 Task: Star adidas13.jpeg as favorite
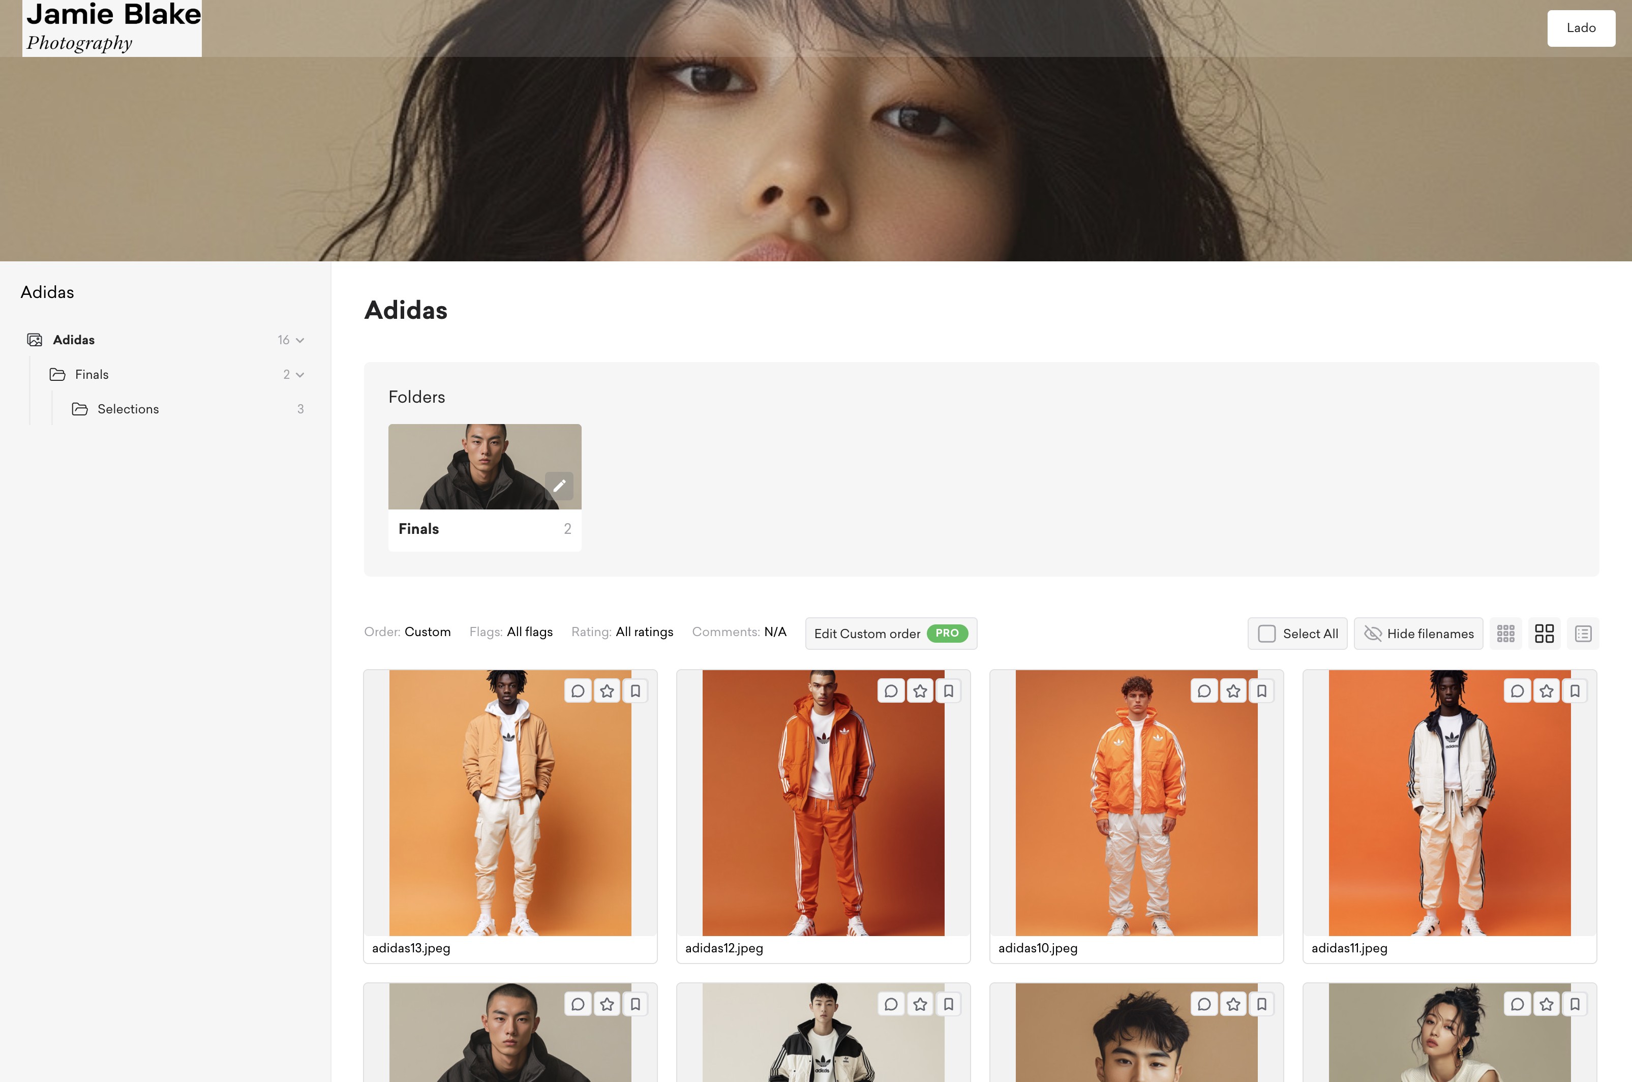[x=607, y=690]
